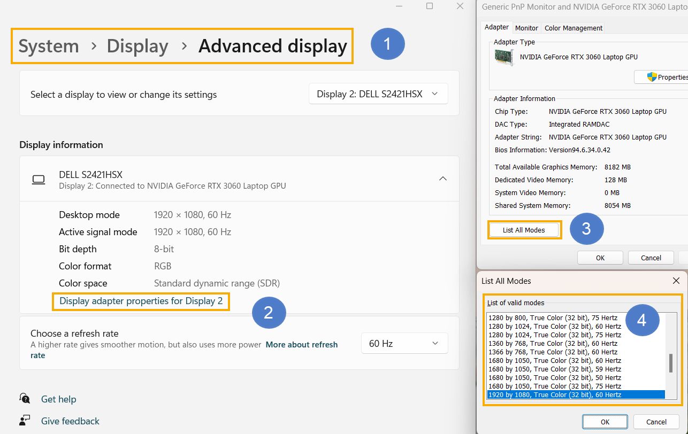Click the Shared System Memory 8054 MB value
This screenshot has width=688, height=434.
click(617, 206)
